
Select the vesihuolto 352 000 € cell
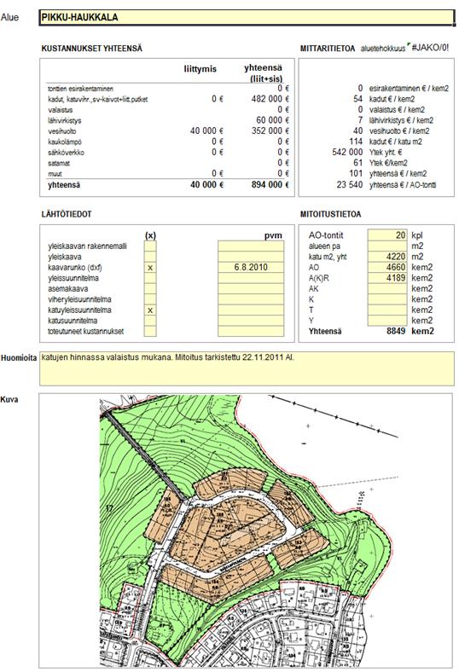pos(270,131)
